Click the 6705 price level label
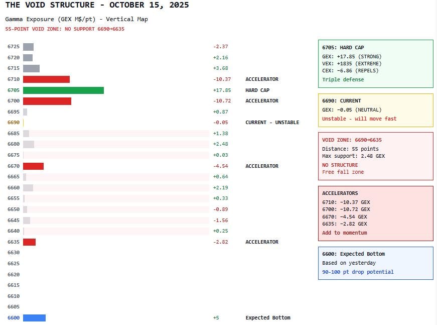Viewport: 437px width, 325px height. tap(13, 90)
